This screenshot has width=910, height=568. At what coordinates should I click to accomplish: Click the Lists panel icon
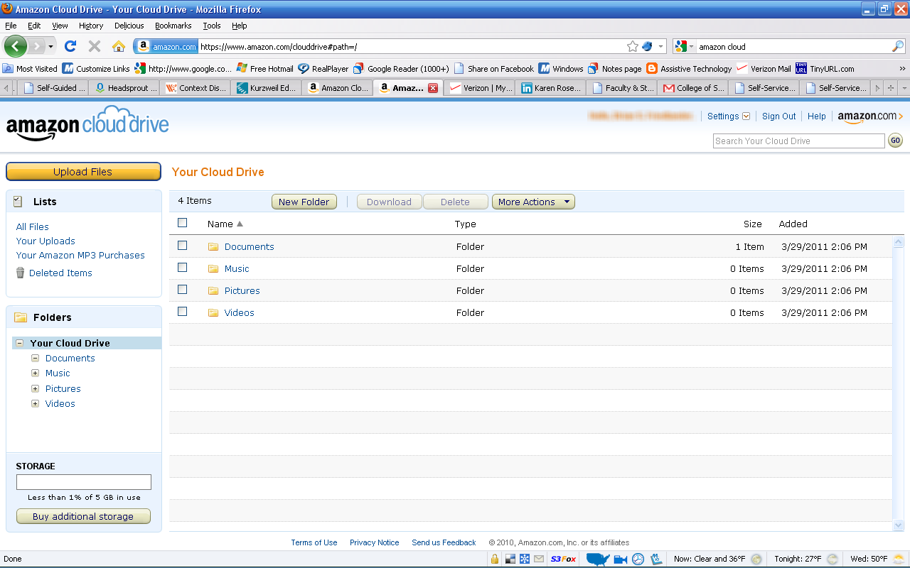tap(17, 201)
